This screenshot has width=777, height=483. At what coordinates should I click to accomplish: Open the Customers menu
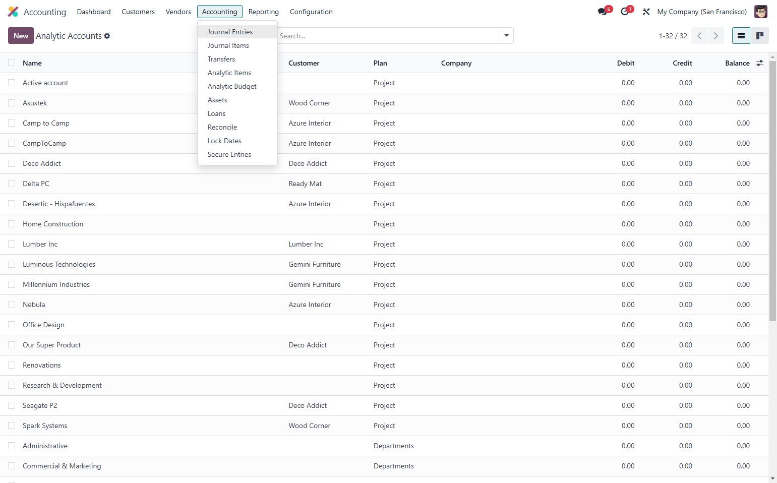(138, 12)
